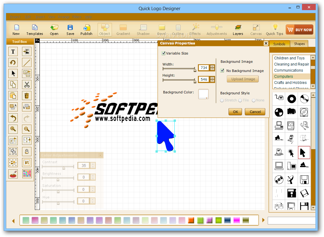Screen dimensions: 324x237
Task: Select Cleaning and Repair category
Action: coord(292,64)
